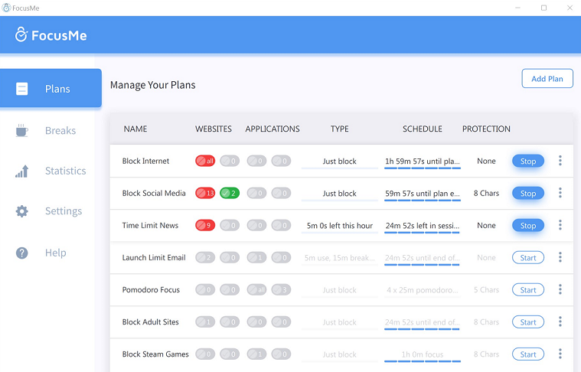Click the FocusMe lock logo in header
Screen dimensions: 581x372
click(x=21, y=34)
